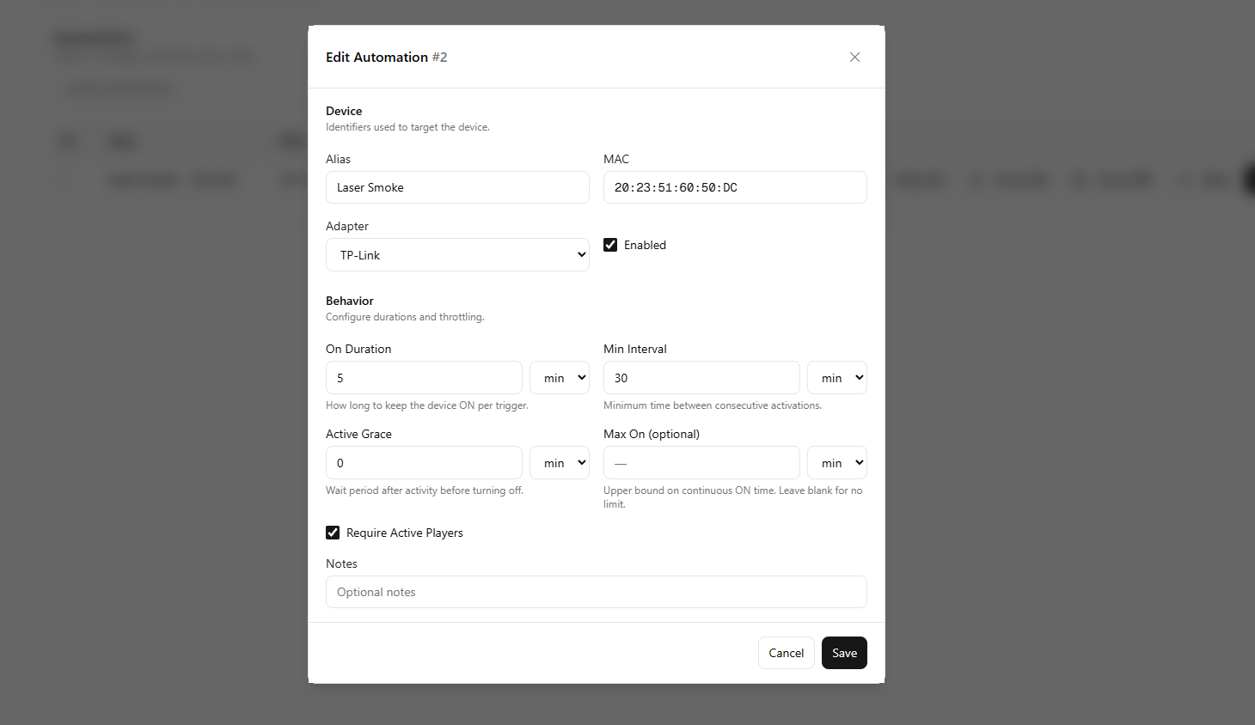The width and height of the screenshot is (1255, 725).
Task: Cancel editing the automation
Action: coord(786,653)
